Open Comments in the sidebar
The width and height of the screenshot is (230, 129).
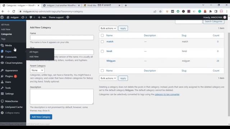pyautogui.click(x=11, y=57)
